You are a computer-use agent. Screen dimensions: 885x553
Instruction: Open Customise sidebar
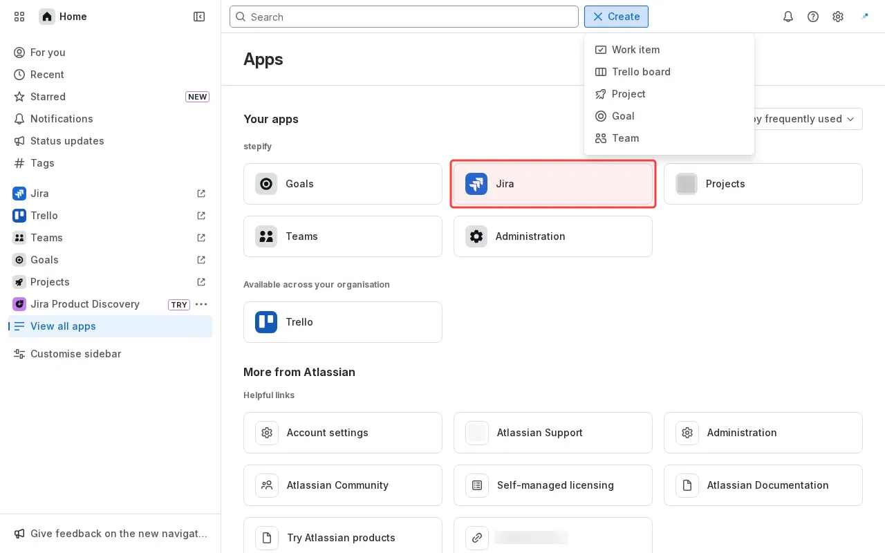(75, 354)
